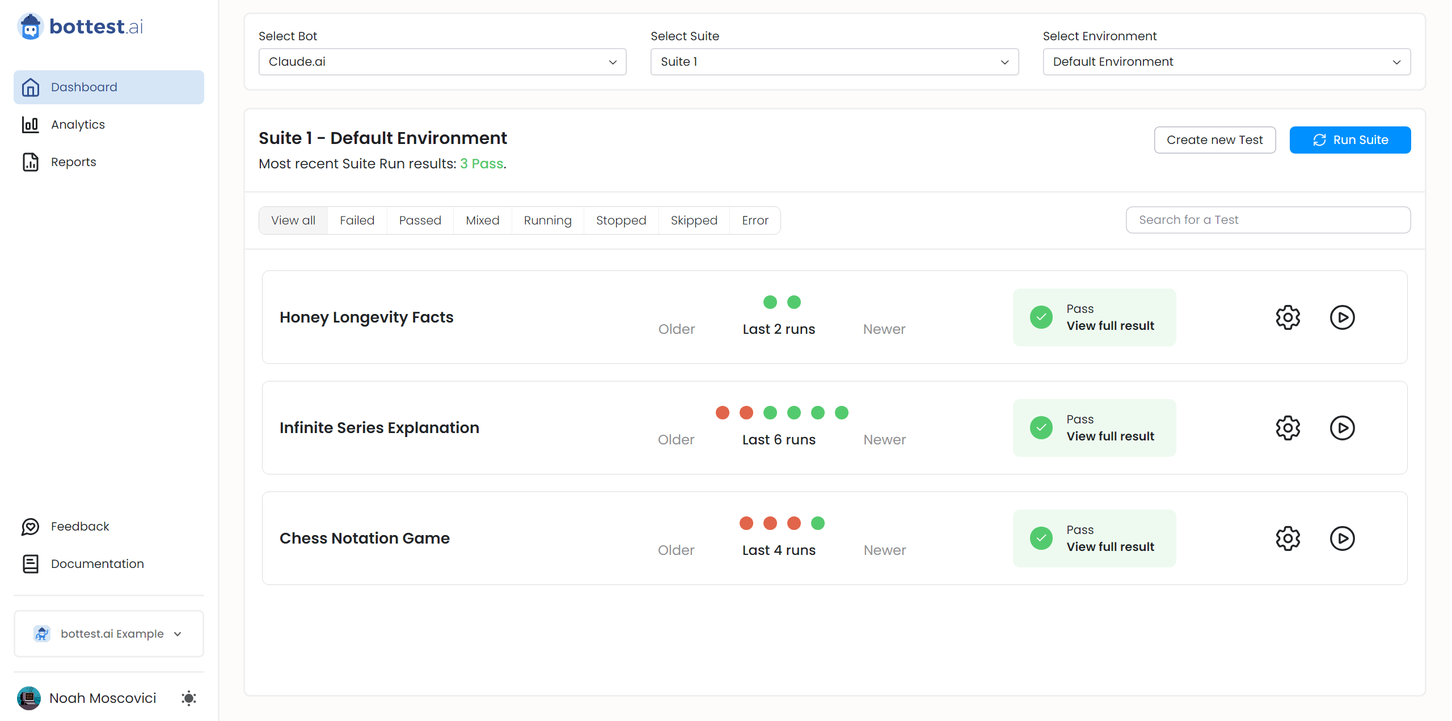Select the Mixed filter tab

click(x=482, y=220)
